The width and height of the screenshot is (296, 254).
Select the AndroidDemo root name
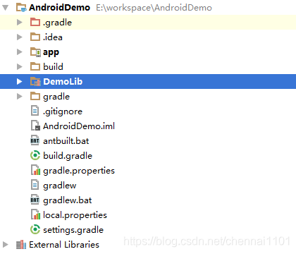[x=59, y=8]
